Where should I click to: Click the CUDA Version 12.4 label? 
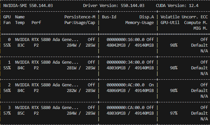(x=177, y=6)
